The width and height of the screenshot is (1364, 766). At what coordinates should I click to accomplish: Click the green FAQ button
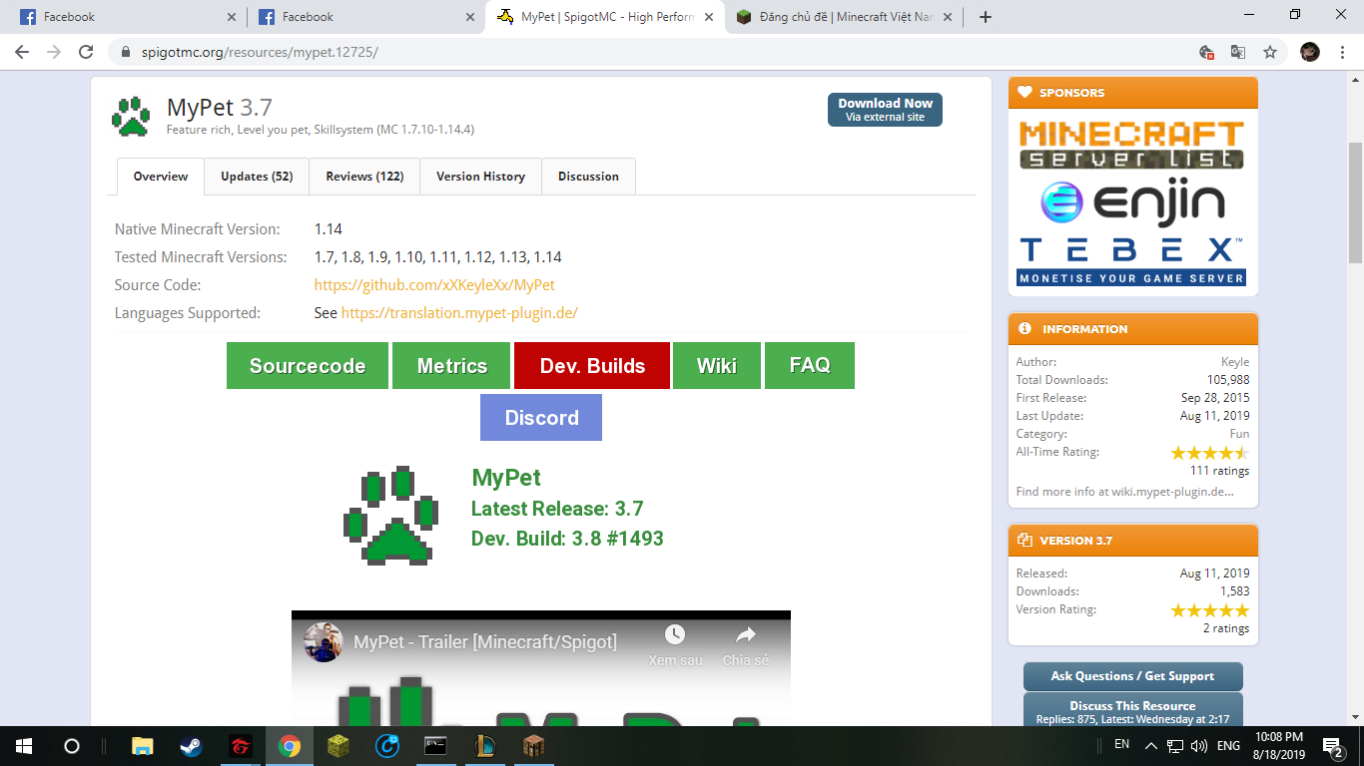pos(810,366)
